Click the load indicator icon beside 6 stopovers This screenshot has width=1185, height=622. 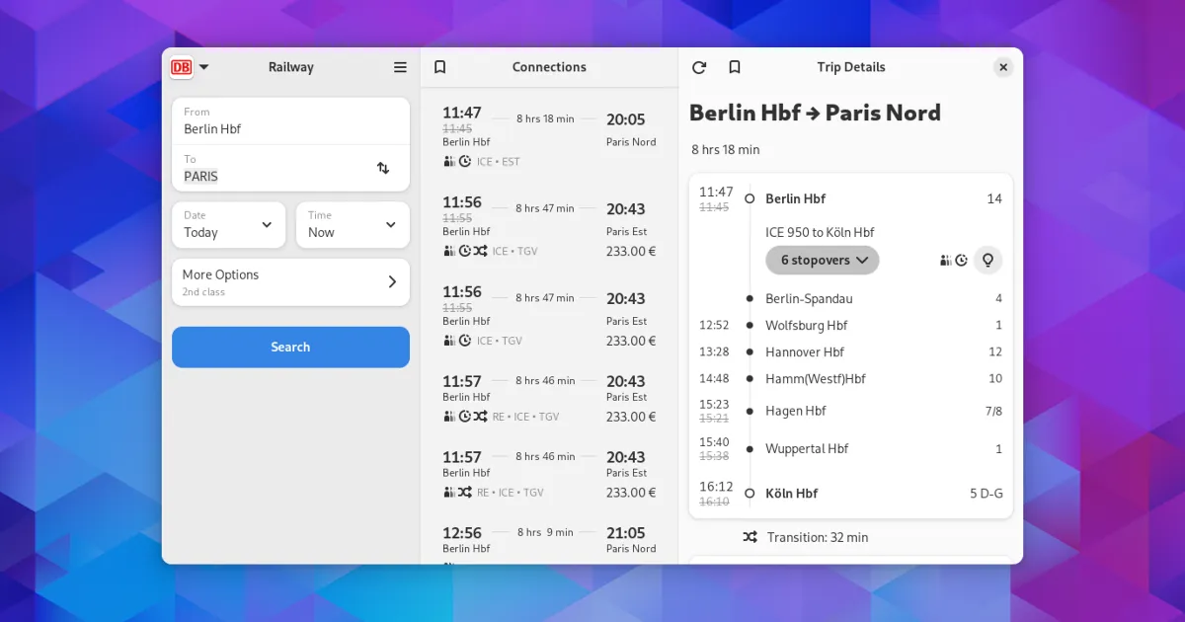946,260
